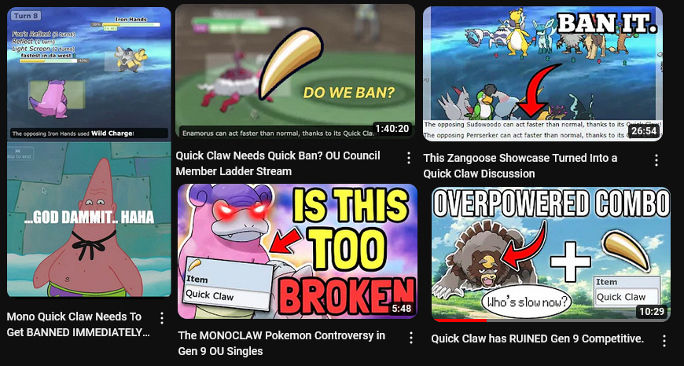Click the 5:48 duration badge
Image resolution: width=684 pixels, height=366 pixels.
coord(401,309)
